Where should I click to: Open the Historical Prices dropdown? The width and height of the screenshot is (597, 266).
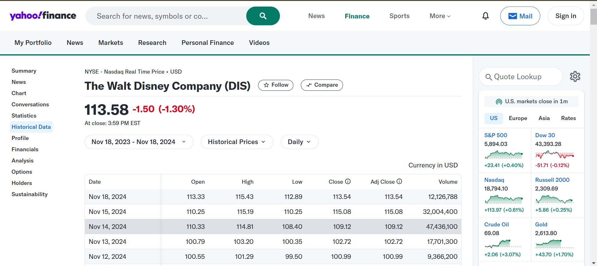[x=237, y=142]
